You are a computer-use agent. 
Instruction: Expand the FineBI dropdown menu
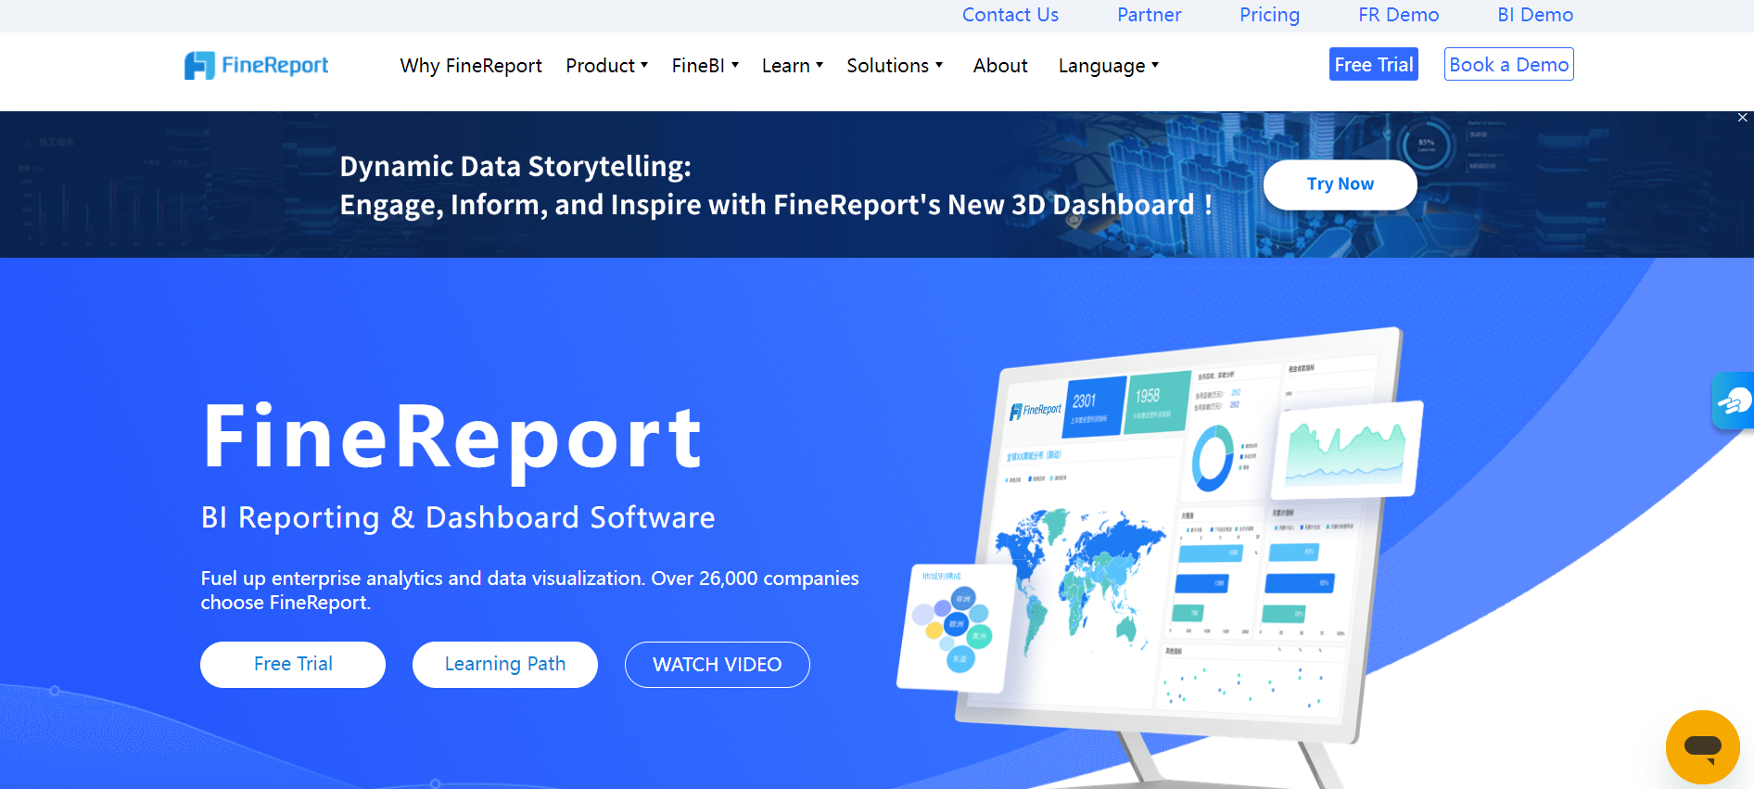click(x=705, y=66)
